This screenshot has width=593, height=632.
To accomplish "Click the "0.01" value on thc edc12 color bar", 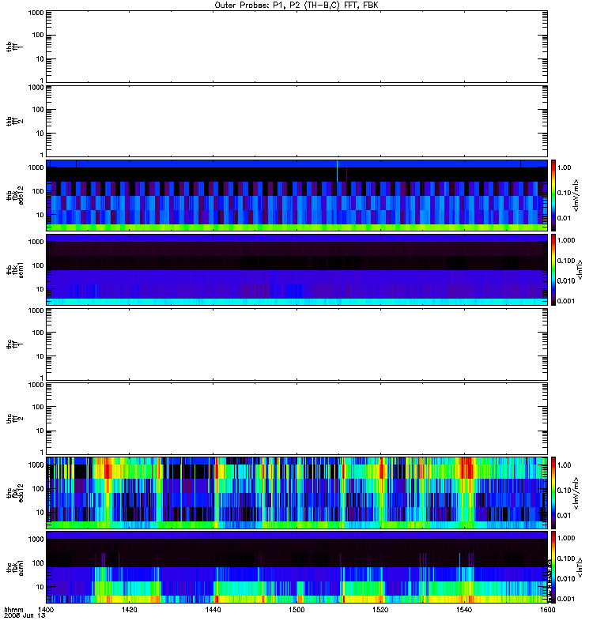I will point(565,516).
